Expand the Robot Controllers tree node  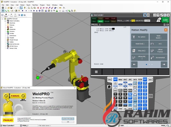(x=5, y=21)
